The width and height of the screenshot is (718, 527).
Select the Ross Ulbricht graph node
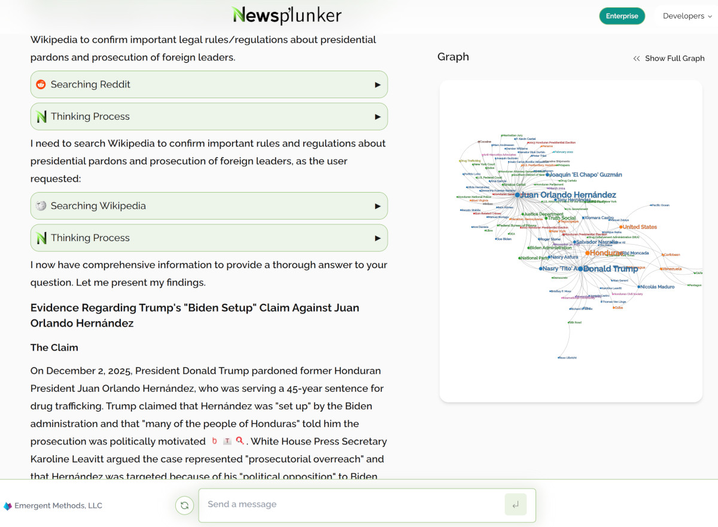click(558, 358)
